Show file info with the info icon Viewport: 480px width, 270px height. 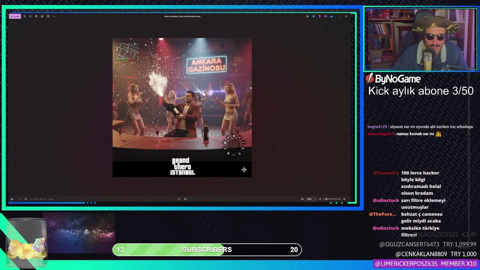[x=25, y=199]
